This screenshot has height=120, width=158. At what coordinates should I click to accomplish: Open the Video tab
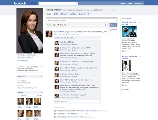[73, 14]
